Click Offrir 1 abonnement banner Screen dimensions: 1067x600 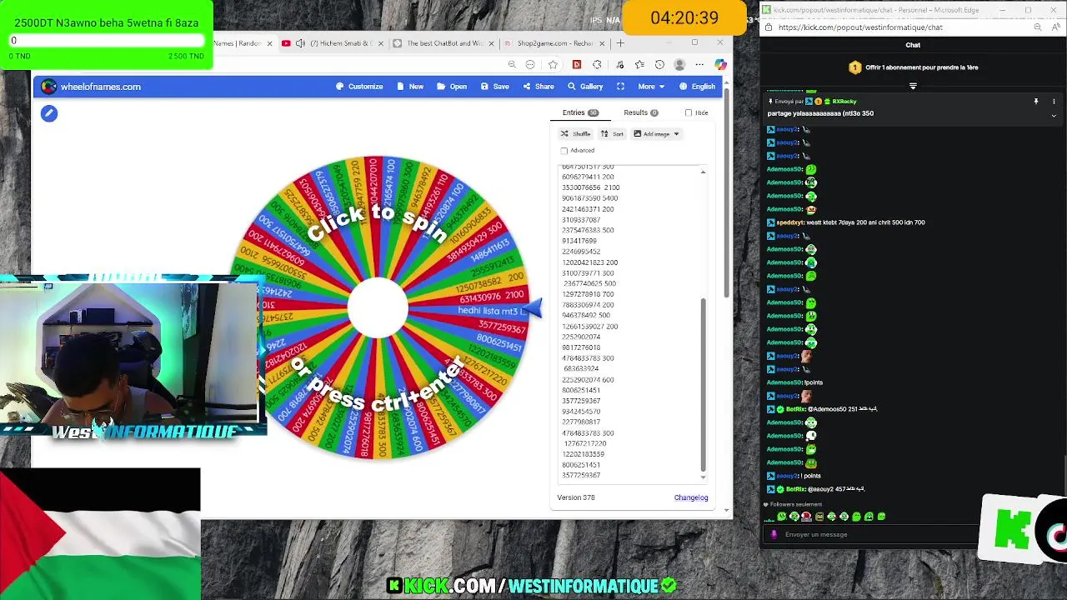[913, 67]
